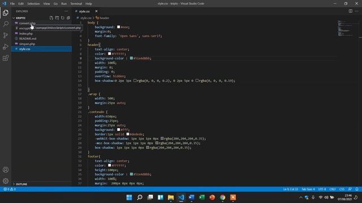Click header in the breadcrumb
This screenshot has height=203, width=362.
(104, 17)
